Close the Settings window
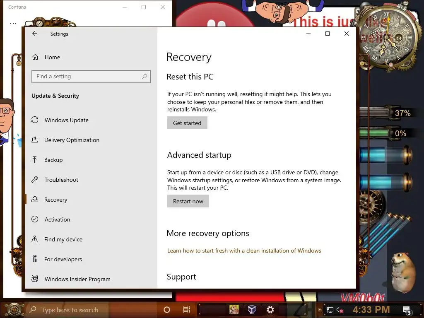The image size is (424, 318). coord(347,34)
